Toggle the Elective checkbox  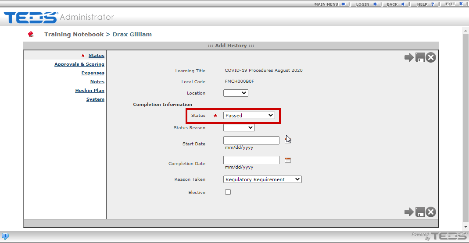tap(228, 192)
